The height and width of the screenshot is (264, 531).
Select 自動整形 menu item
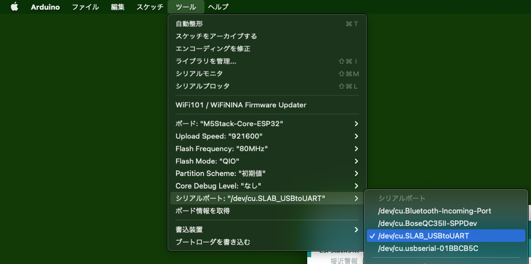pyautogui.click(x=267, y=24)
